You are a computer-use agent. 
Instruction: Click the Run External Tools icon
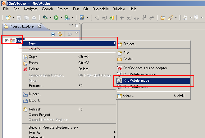coord(67,18)
